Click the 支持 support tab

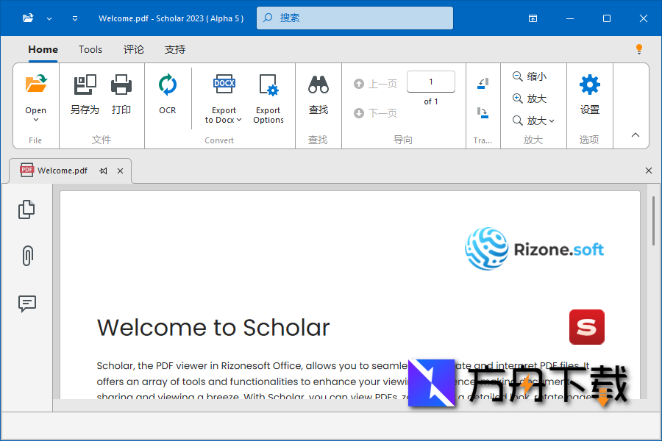pos(174,49)
